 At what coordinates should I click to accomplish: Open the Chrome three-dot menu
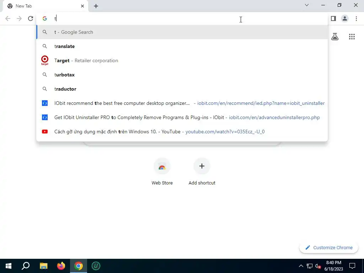pyautogui.click(x=356, y=18)
